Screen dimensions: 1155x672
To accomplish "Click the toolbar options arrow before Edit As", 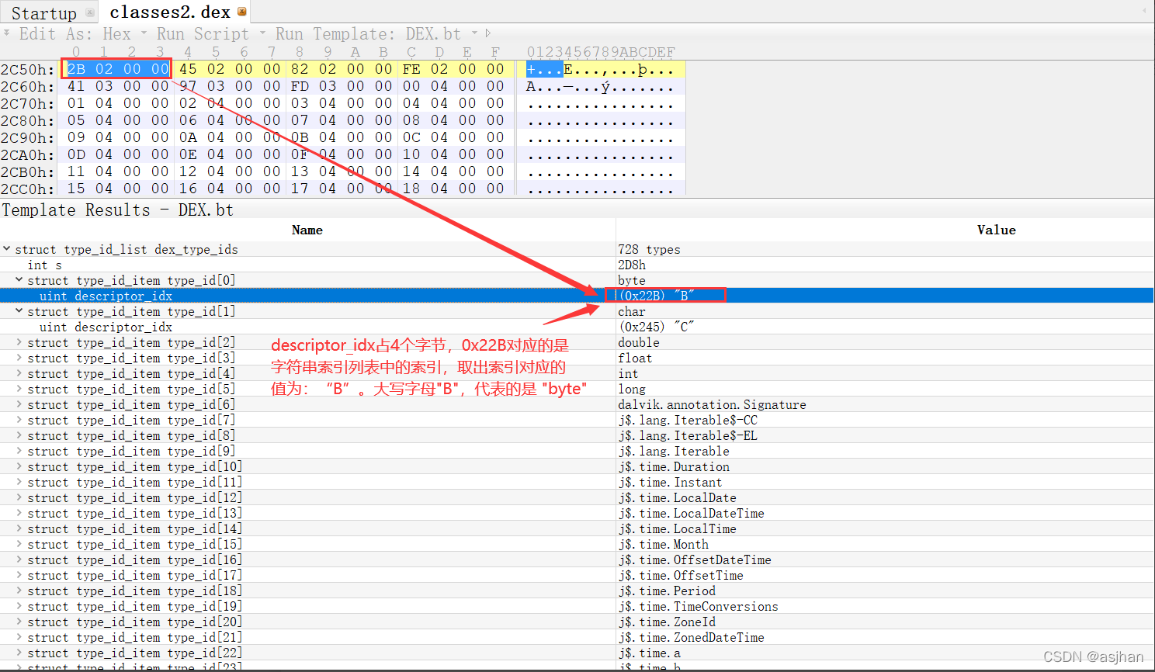I will pos(7,33).
